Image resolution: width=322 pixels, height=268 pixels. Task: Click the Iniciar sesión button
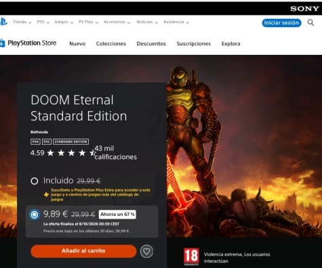281,23
